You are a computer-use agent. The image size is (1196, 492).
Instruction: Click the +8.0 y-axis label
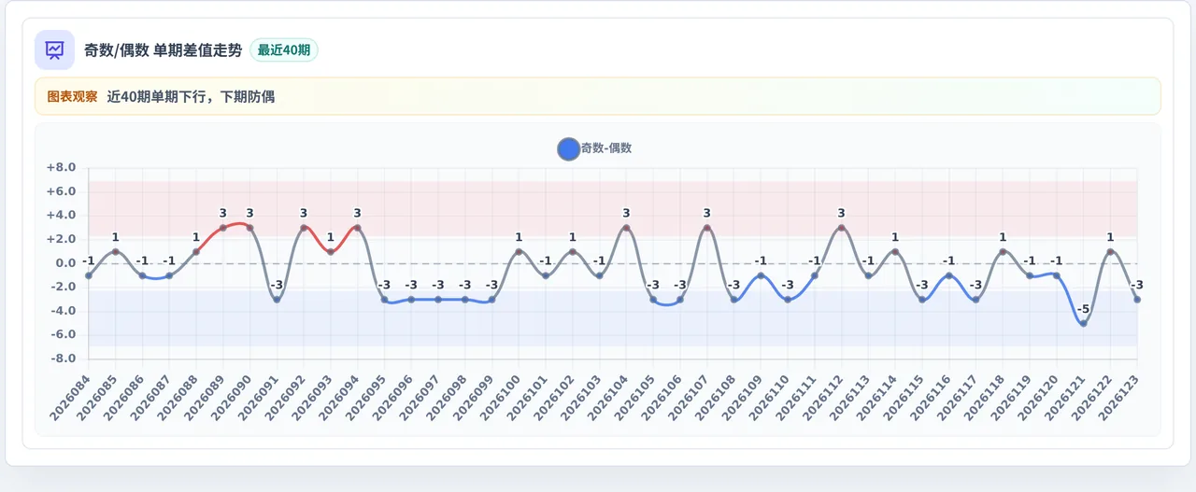[61, 168]
